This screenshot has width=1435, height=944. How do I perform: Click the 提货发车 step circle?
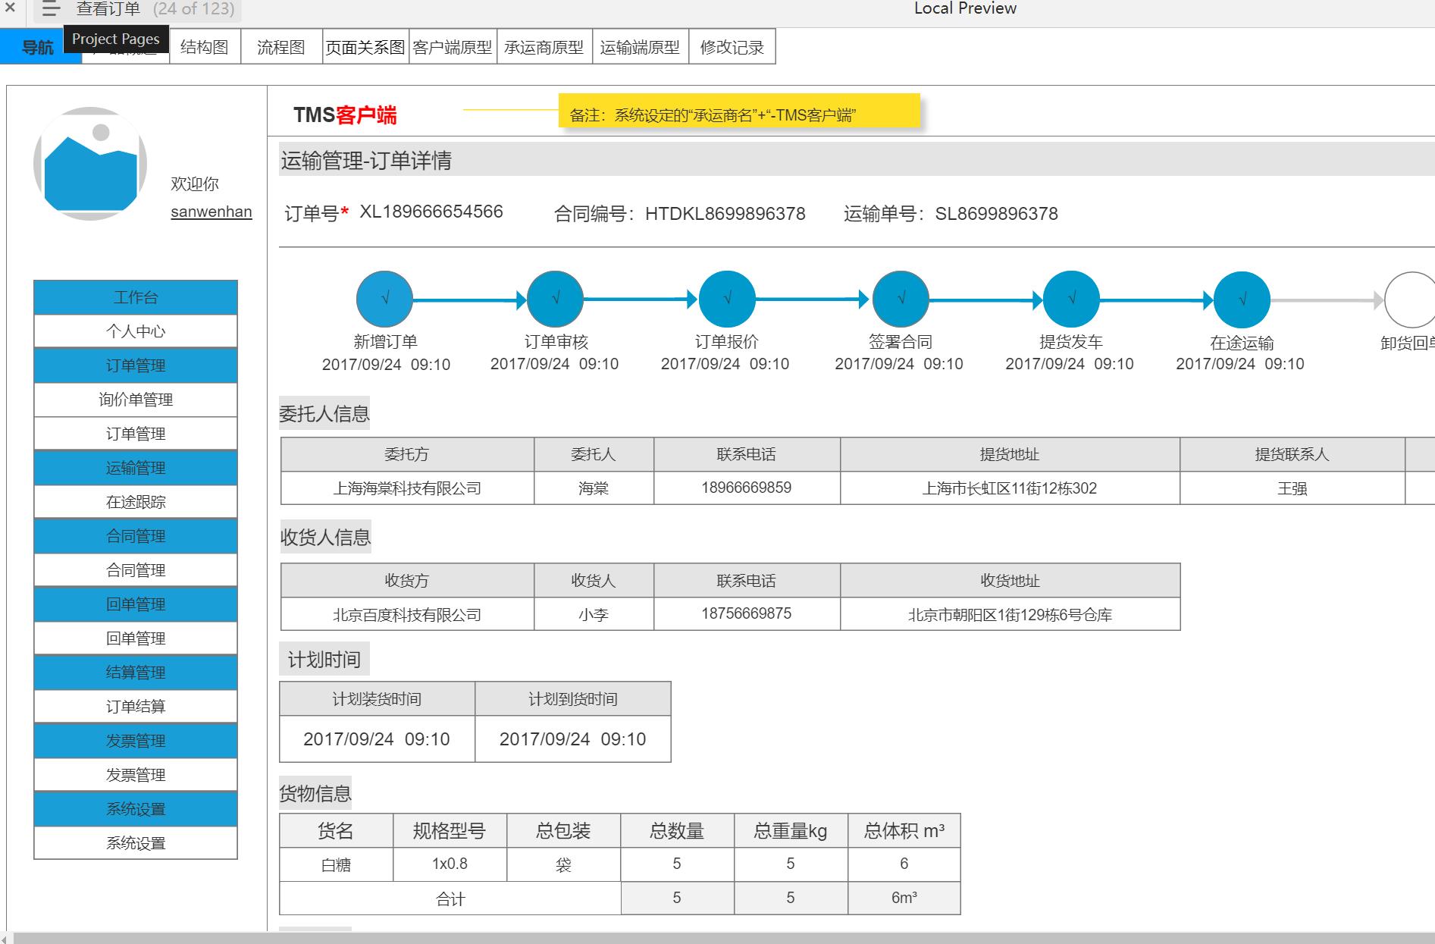[x=1071, y=299]
